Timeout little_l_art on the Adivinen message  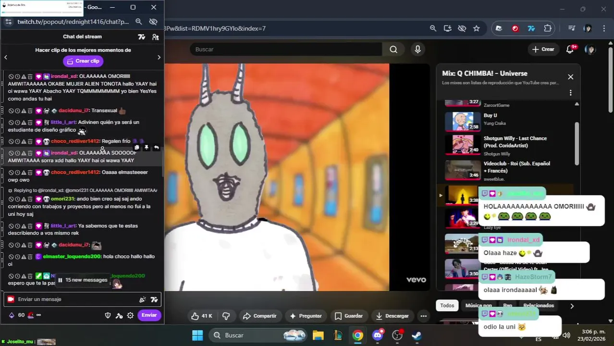[17, 123]
